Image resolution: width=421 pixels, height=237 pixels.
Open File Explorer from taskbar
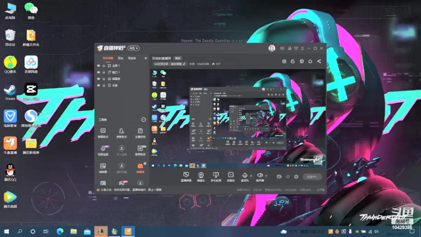point(73,231)
